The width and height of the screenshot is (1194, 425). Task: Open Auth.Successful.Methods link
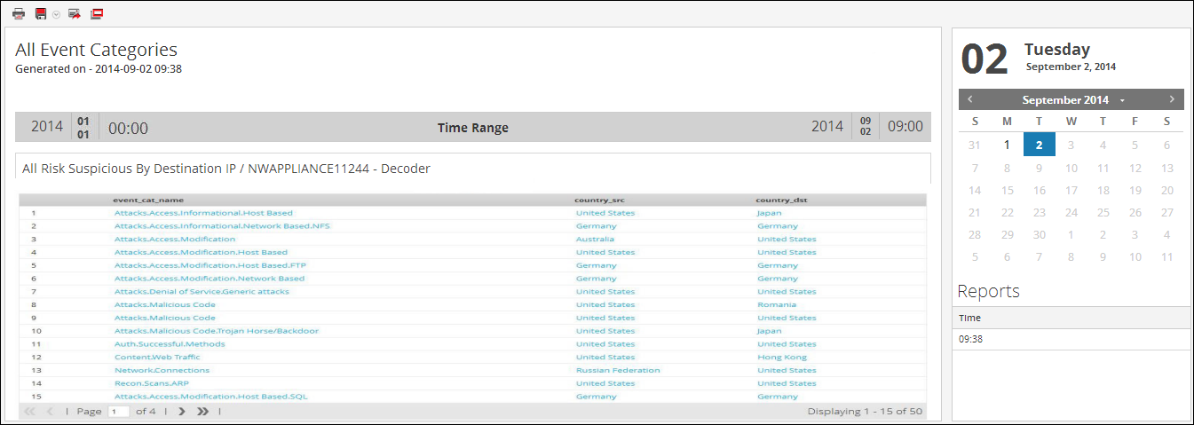(170, 344)
